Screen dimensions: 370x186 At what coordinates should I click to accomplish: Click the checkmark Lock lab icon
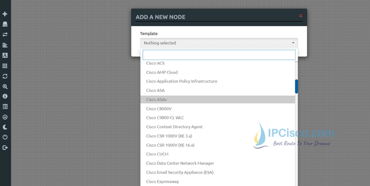pos(5,117)
